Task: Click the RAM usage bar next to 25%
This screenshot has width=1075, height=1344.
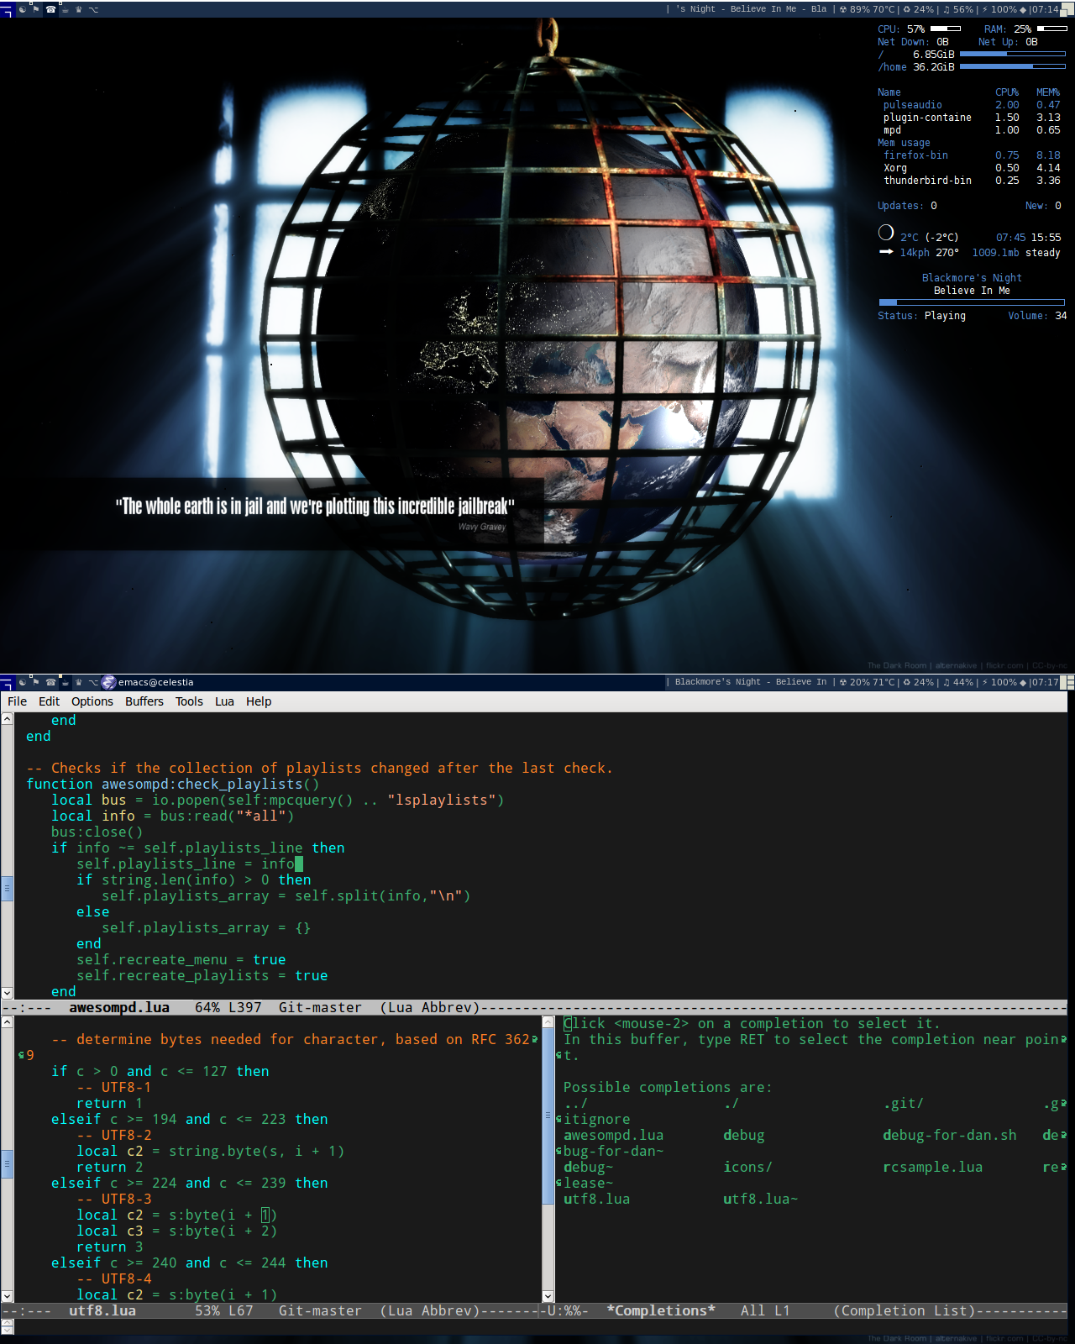Action: 1052,29
